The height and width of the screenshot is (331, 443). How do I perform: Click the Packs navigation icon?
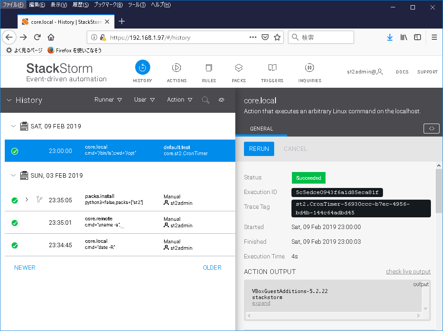click(x=239, y=67)
